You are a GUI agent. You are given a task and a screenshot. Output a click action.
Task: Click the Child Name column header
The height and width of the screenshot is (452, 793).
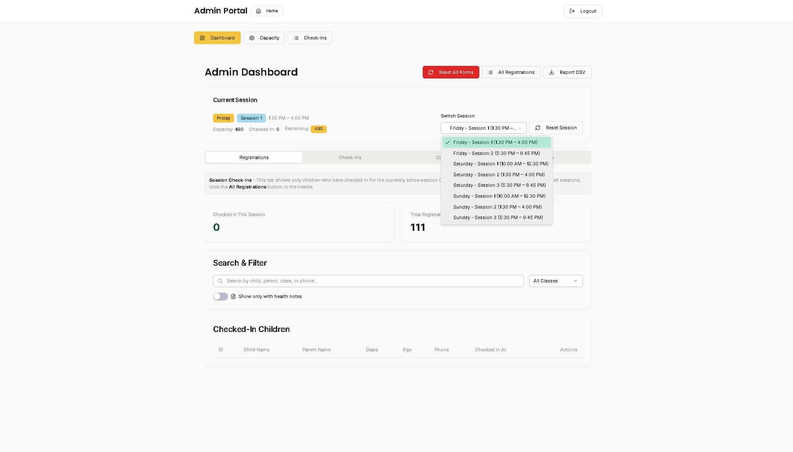[256, 350]
